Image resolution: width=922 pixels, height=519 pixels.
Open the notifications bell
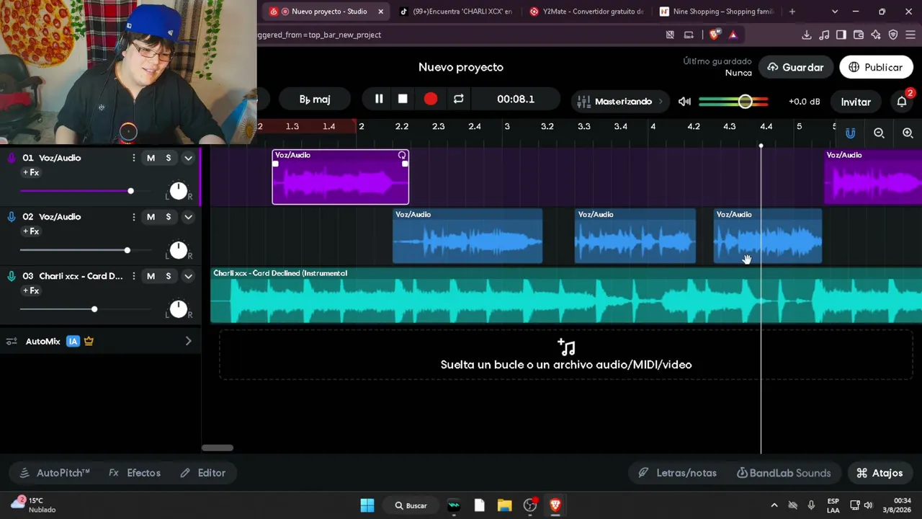(x=902, y=102)
